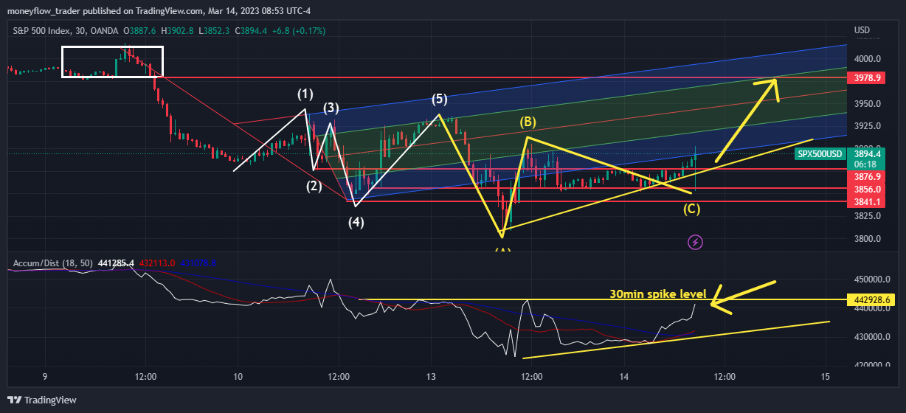Click the SPX500USD symbol label

coord(819,154)
